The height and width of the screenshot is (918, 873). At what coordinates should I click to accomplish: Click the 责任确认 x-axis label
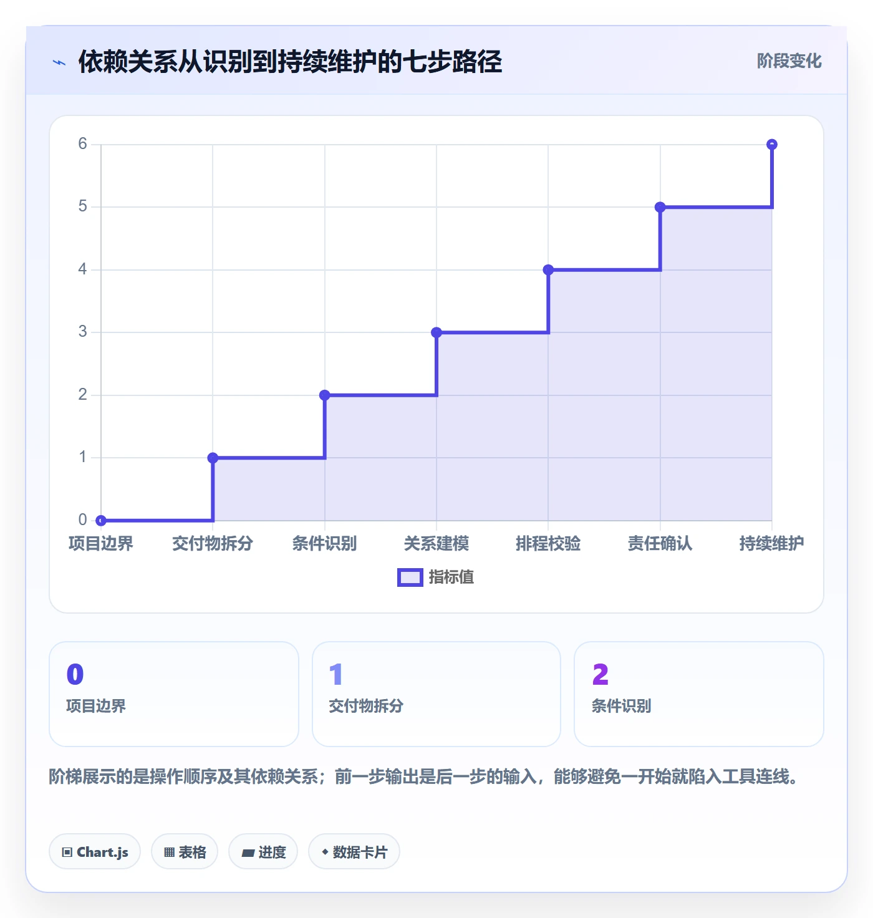[x=660, y=543]
